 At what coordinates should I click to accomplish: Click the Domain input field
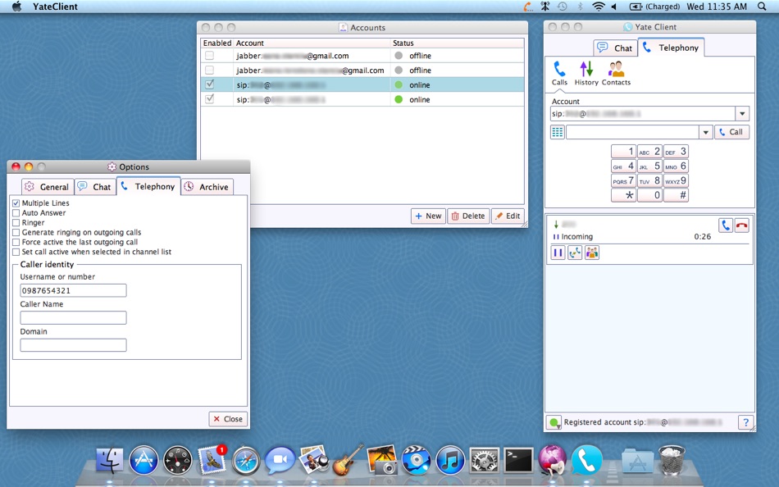[x=73, y=345]
